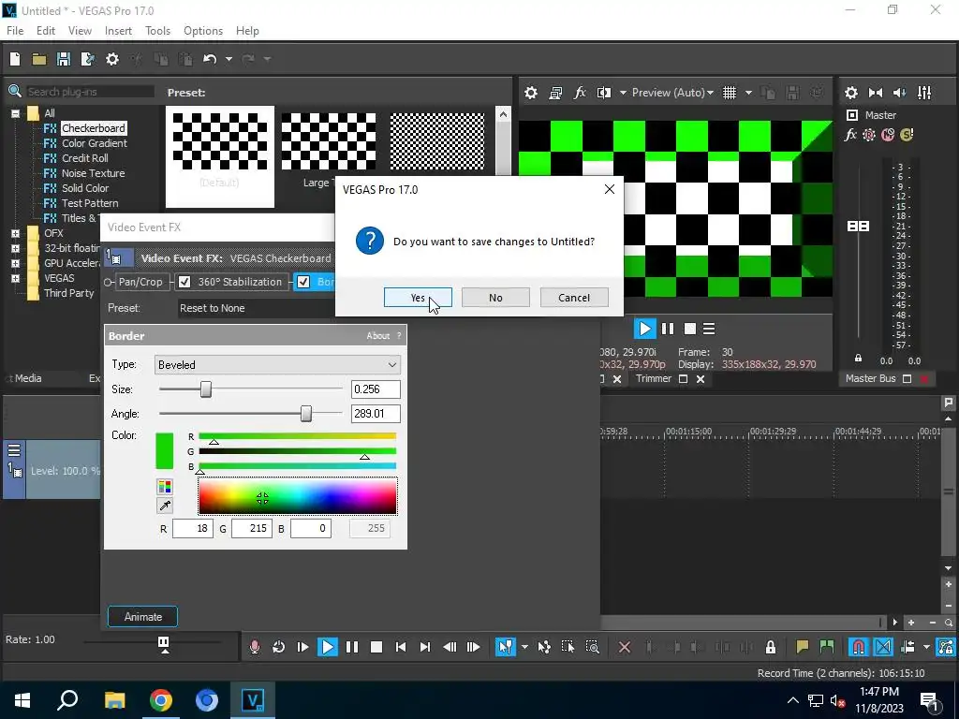Open File Explorer from the taskbar
959x719 pixels.
[114, 700]
